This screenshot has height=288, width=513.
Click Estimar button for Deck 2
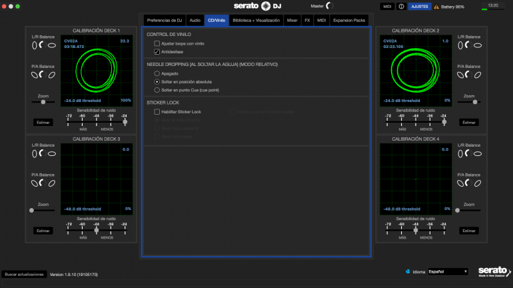(469, 123)
